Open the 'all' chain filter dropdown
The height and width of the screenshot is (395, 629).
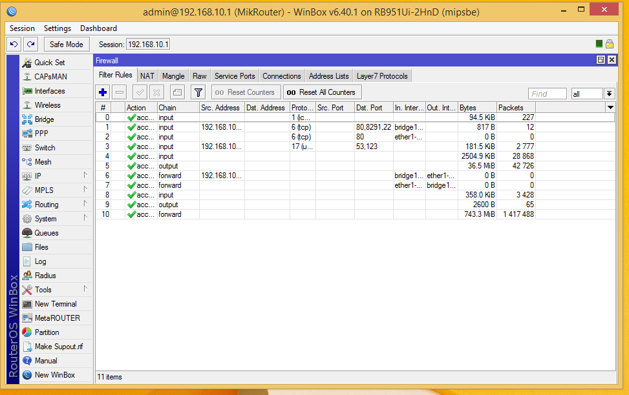click(x=609, y=94)
